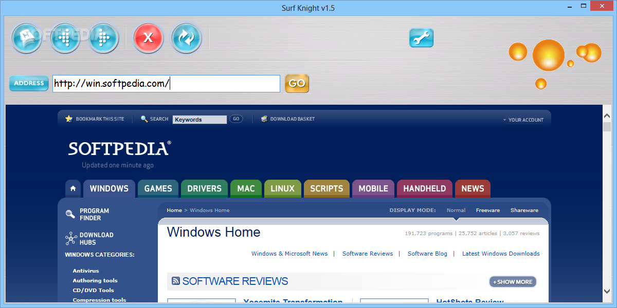Focus the URL address field
The image size is (617, 308).
pyautogui.click(x=166, y=84)
